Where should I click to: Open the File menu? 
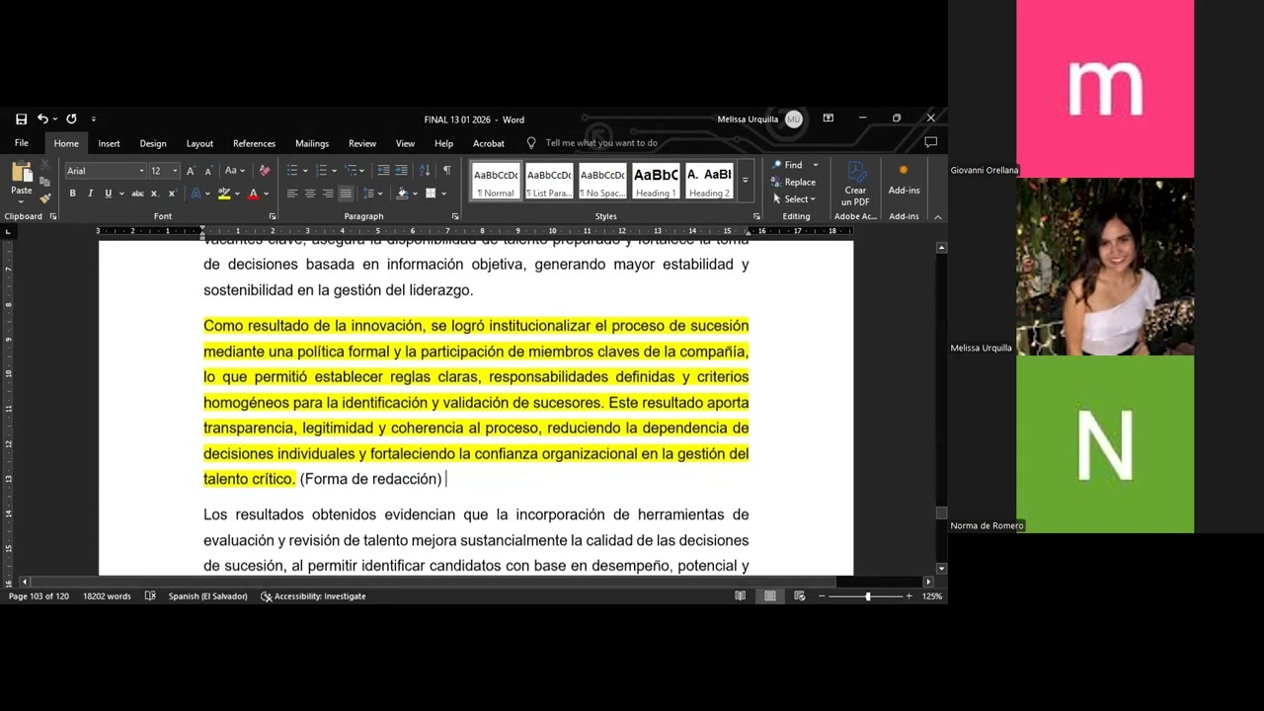point(22,143)
